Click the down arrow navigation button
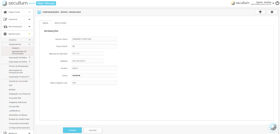This screenshot has height=134, width=280. (x=272, y=12)
